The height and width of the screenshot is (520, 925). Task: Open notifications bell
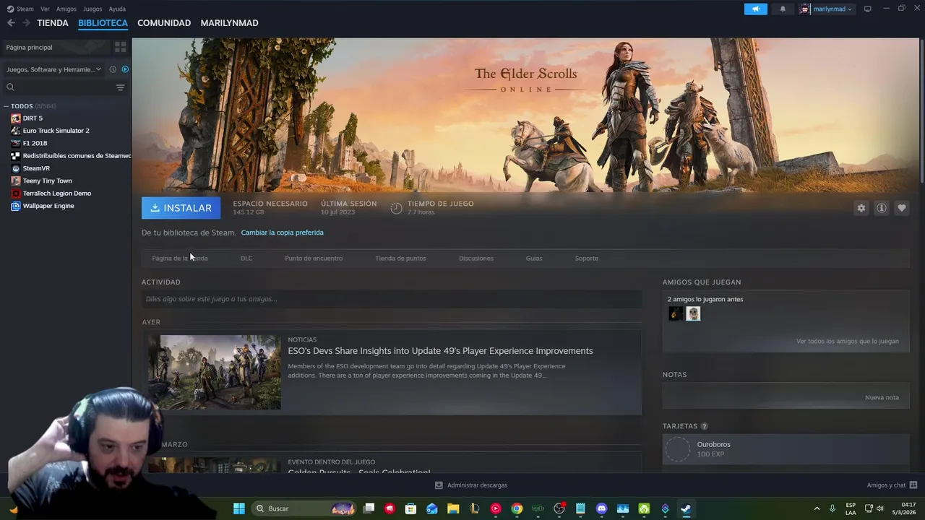click(783, 9)
